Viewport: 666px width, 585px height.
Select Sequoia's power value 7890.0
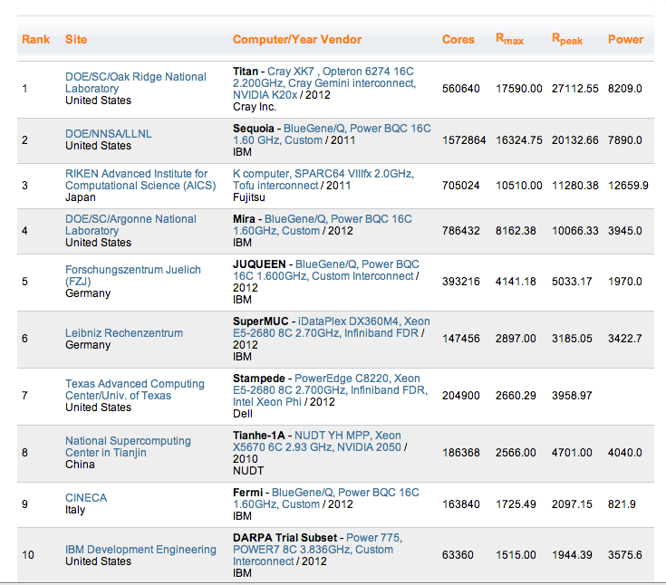(625, 140)
